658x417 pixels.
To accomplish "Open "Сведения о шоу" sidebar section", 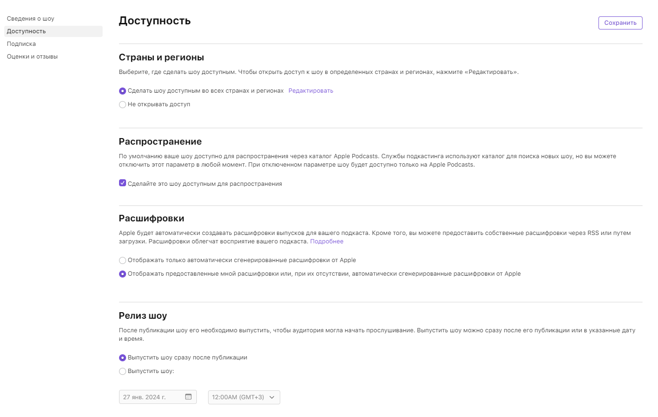I will click(x=30, y=19).
